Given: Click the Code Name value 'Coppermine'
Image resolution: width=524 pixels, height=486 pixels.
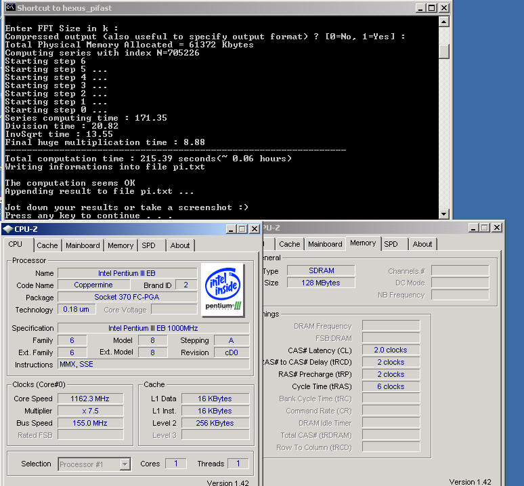Looking at the screenshot, I should click(x=93, y=285).
